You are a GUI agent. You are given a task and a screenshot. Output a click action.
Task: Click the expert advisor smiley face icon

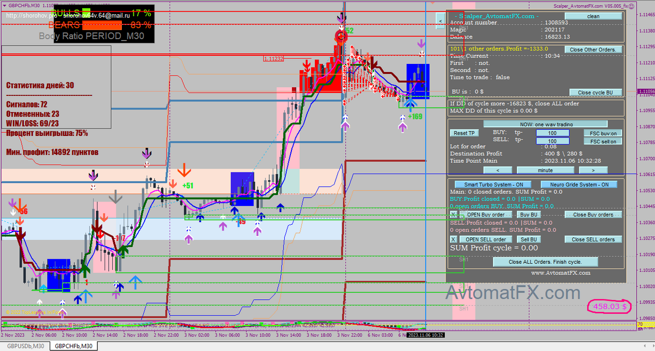pyautogui.click(x=633, y=6)
